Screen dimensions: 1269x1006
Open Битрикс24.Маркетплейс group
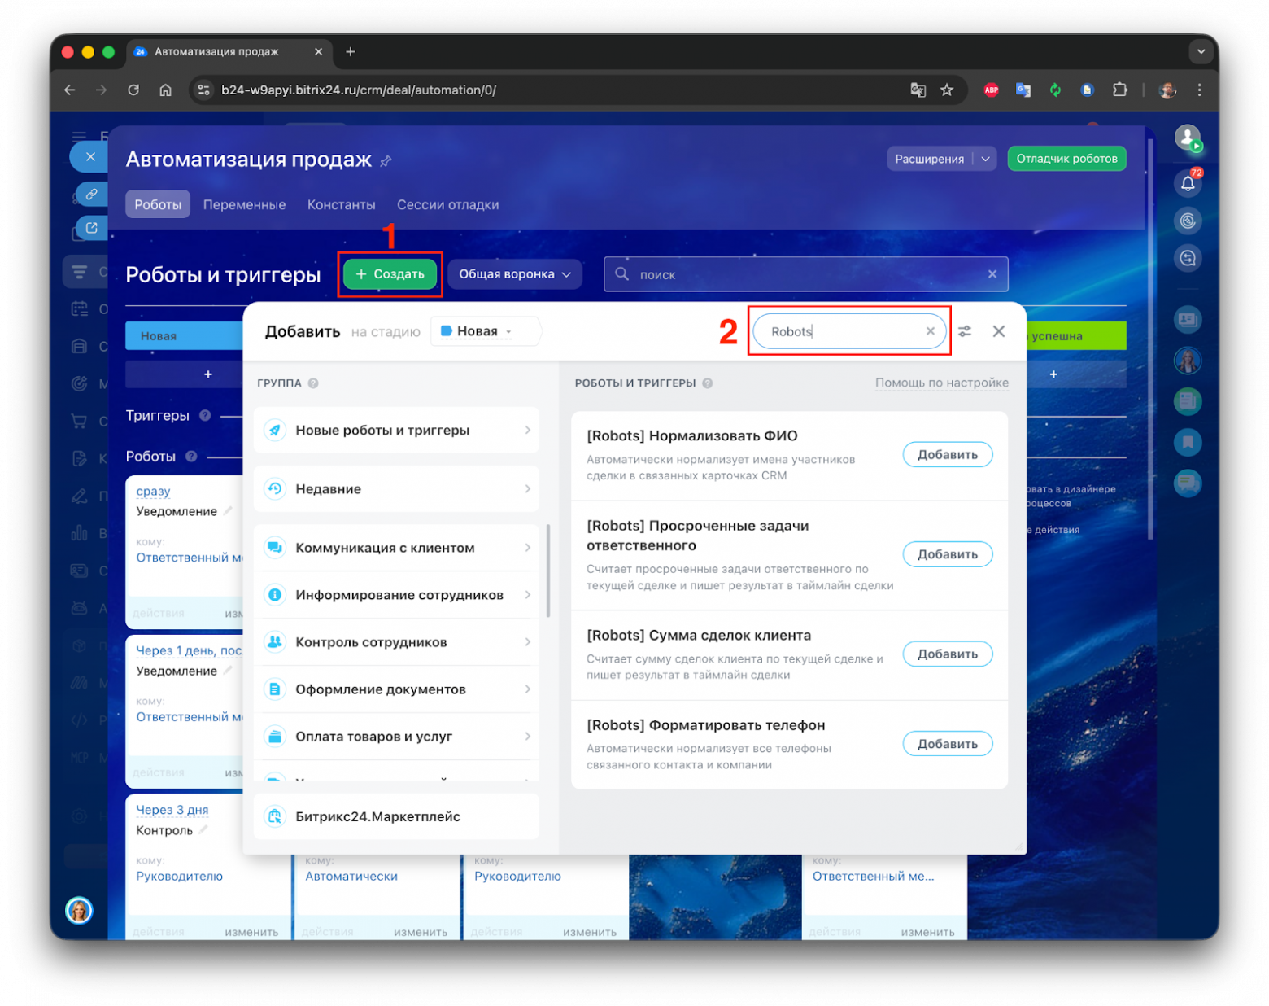(x=397, y=816)
